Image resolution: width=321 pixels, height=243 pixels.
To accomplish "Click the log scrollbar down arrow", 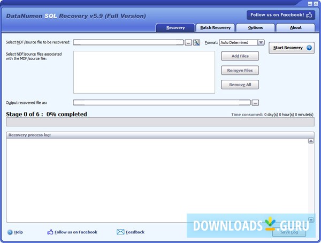I will (311, 220).
